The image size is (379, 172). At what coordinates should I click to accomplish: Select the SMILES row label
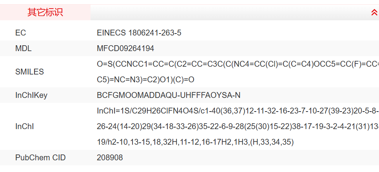coord(29,72)
